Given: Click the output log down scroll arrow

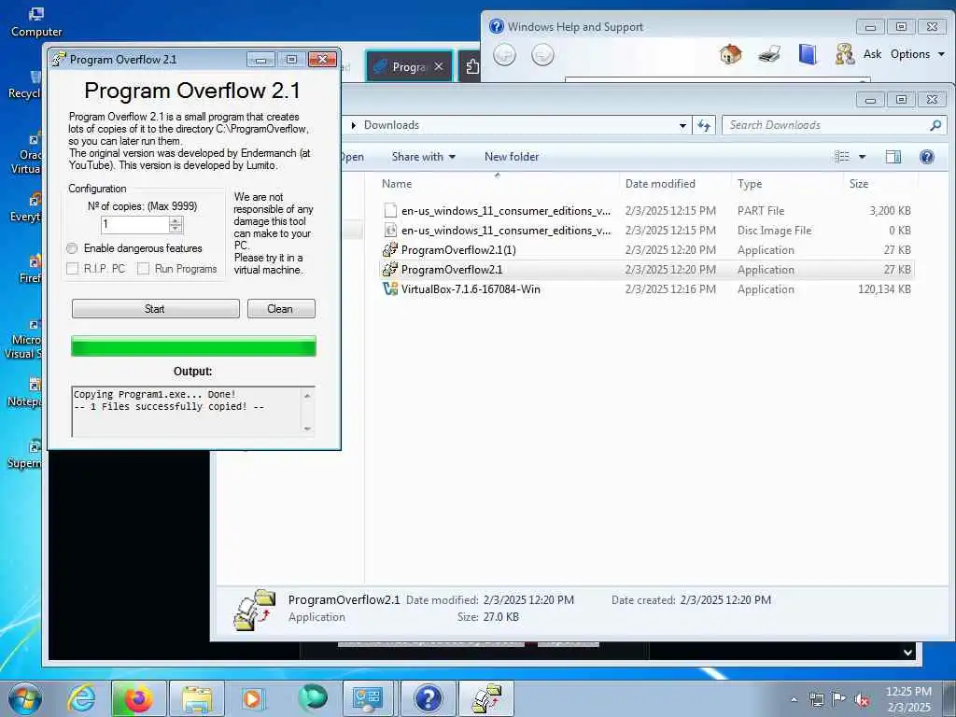Looking at the screenshot, I should click(x=307, y=429).
